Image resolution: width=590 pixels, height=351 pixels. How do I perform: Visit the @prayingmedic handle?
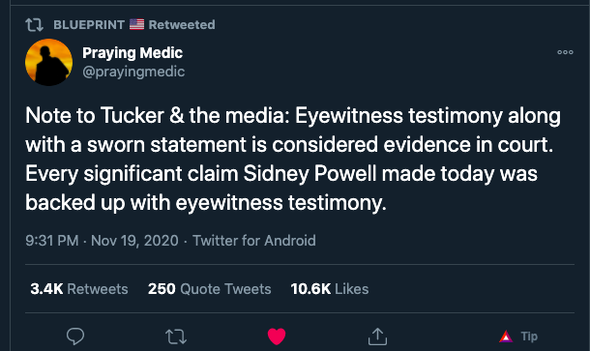click(133, 72)
